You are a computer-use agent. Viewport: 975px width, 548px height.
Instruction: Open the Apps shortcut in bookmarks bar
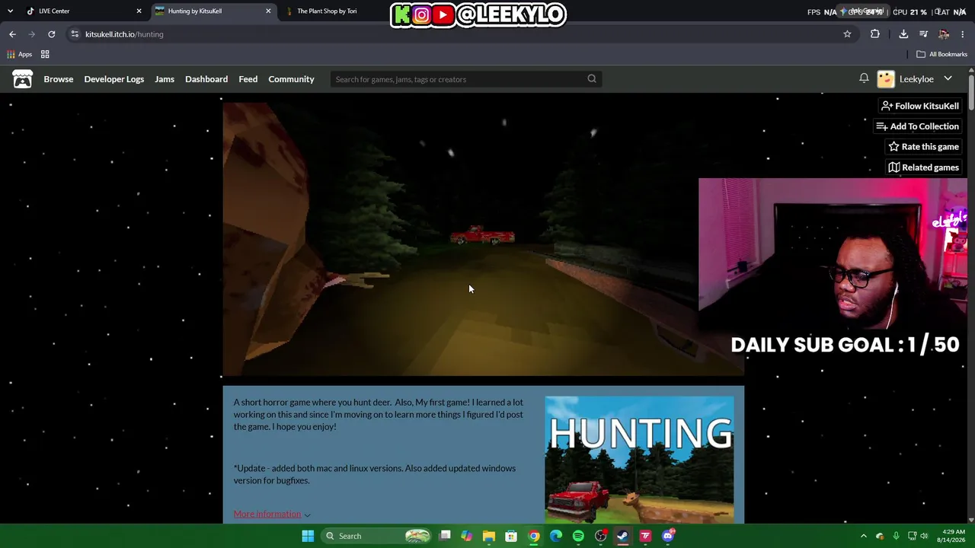pos(20,54)
